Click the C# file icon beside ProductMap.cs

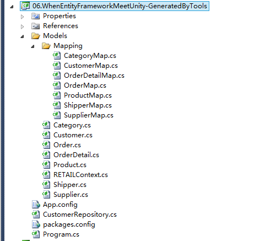coord(57,95)
